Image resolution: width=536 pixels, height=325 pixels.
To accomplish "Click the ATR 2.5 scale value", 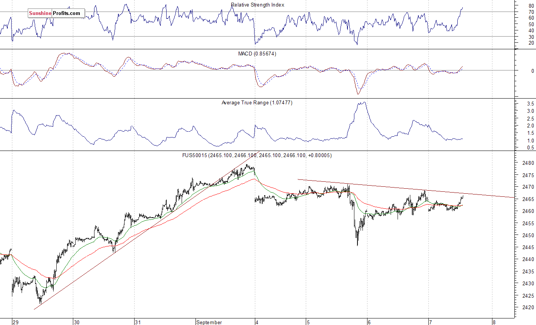I will [530, 119].
